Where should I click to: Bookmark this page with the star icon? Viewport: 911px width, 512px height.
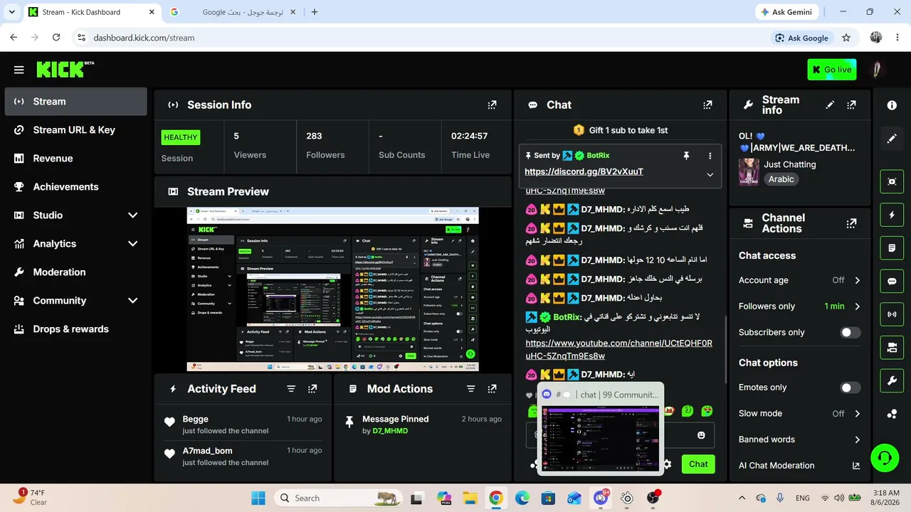846,38
